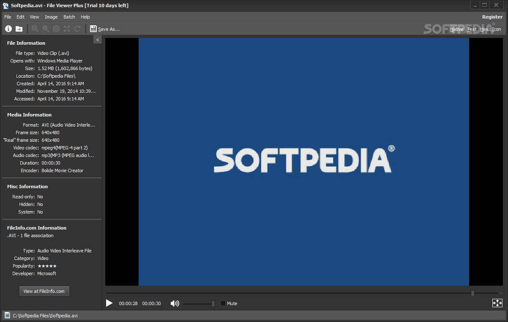Viewport: 508px width, 322px height.
Task: Collapse the information side panel
Action: (x=98, y=40)
